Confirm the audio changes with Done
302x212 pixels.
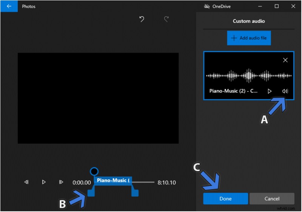[x=225, y=198]
